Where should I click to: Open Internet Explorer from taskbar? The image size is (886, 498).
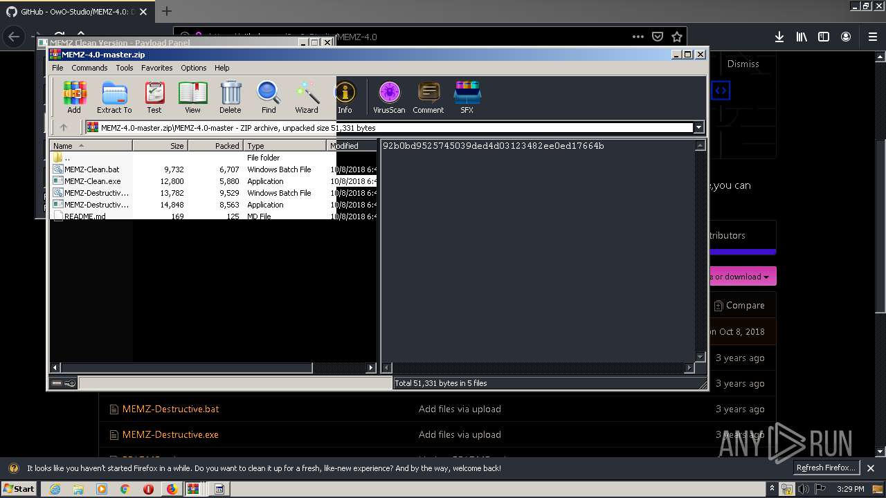(55, 489)
